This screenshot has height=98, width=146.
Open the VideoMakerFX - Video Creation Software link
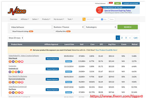coord(24,56)
